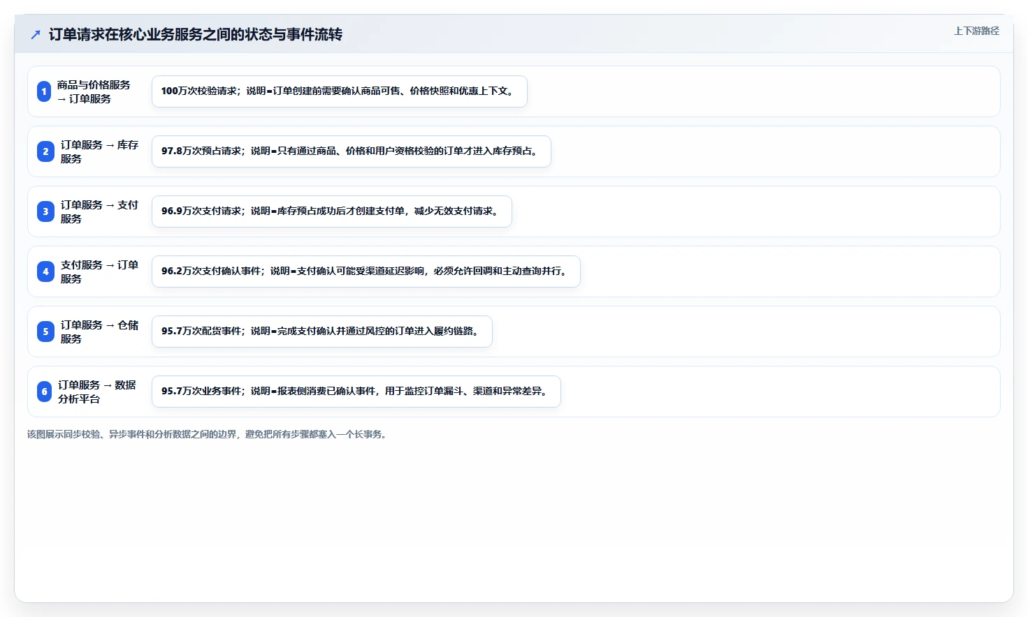Click the 95.7万次配货事件 description box
The image size is (1028, 617).
tap(322, 332)
